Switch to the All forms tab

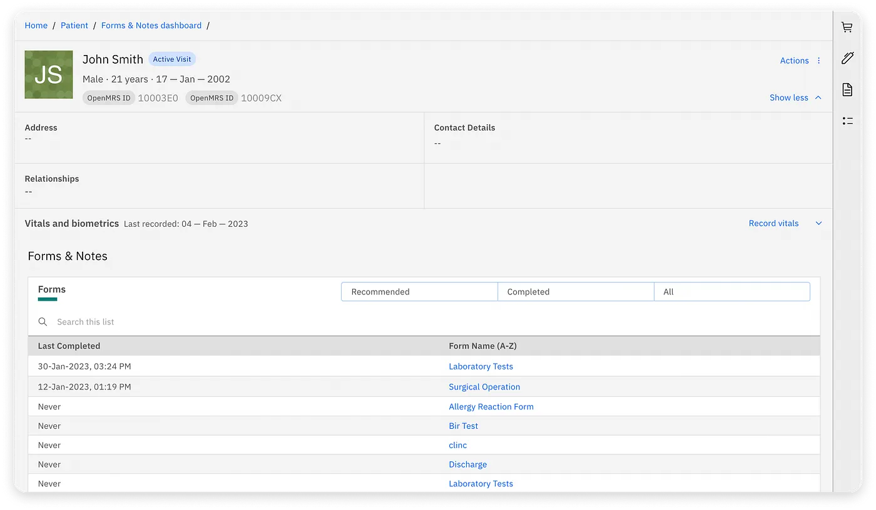click(x=731, y=291)
